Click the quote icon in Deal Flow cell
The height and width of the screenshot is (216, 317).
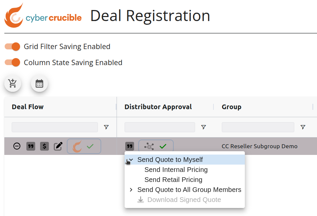click(31, 146)
